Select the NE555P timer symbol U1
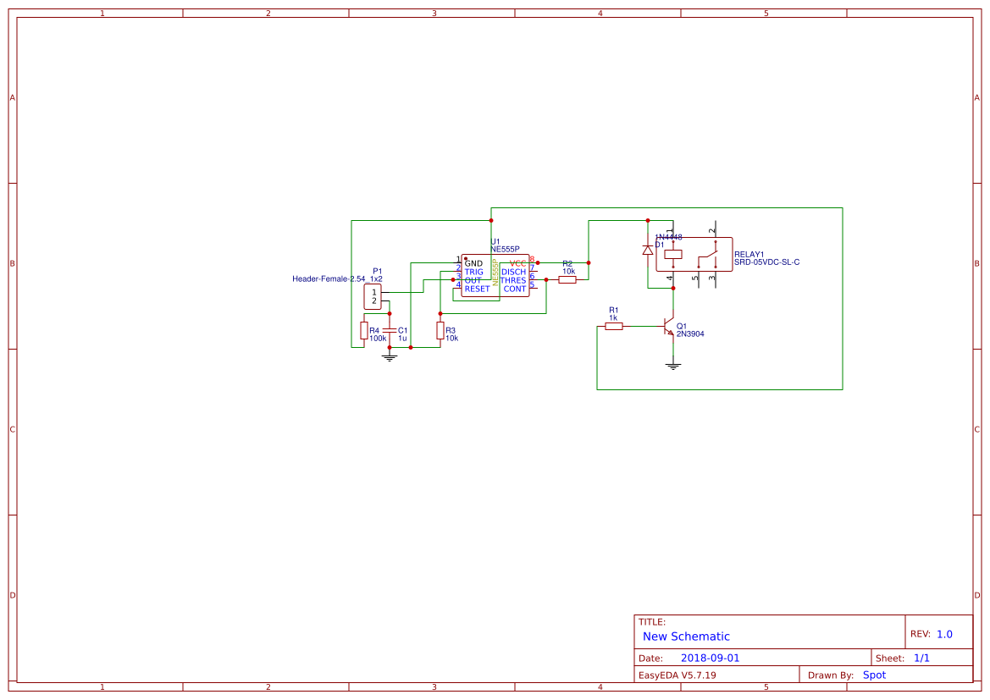This screenshot has width=990, height=700. (495, 275)
